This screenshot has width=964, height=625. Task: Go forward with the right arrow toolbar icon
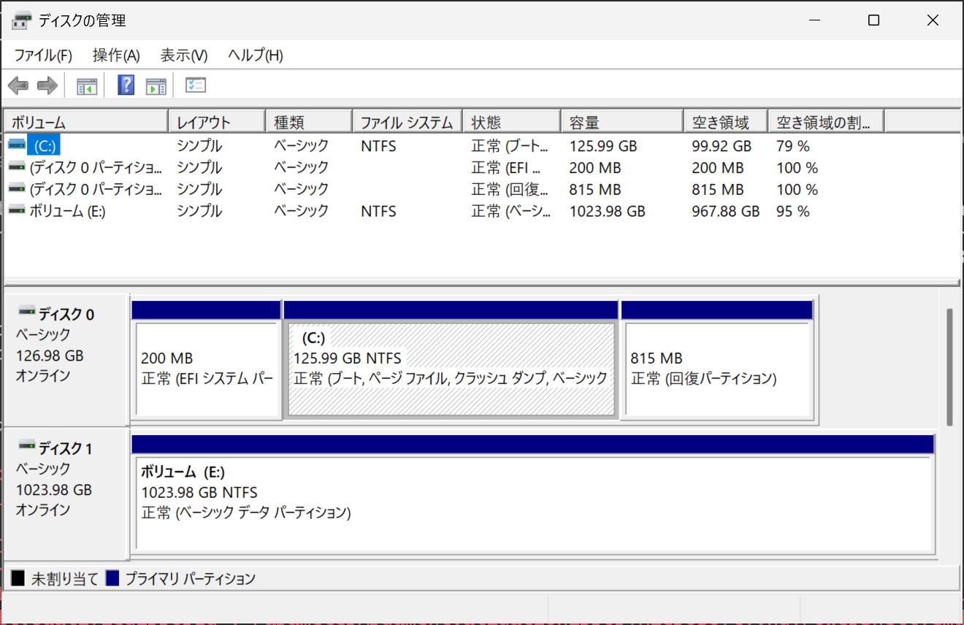(47, 86)
